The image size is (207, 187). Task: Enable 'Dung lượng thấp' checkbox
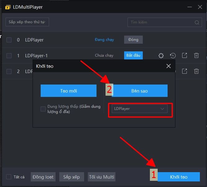pos(43,109)
